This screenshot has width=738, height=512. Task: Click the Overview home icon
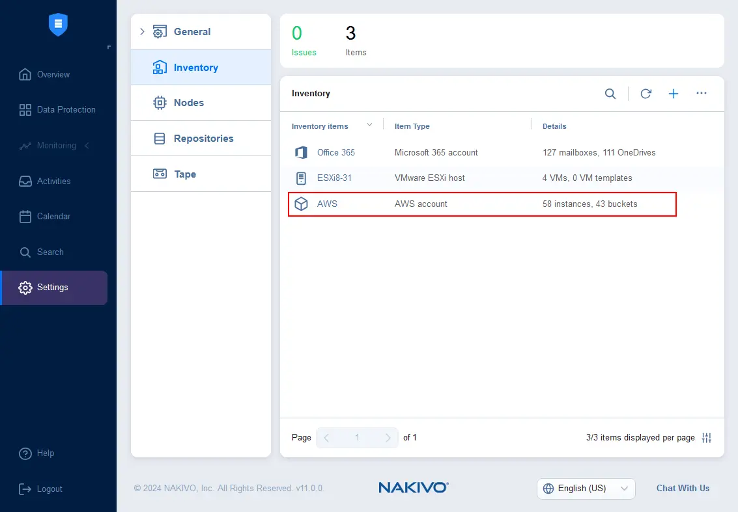(x=25, y=74)
